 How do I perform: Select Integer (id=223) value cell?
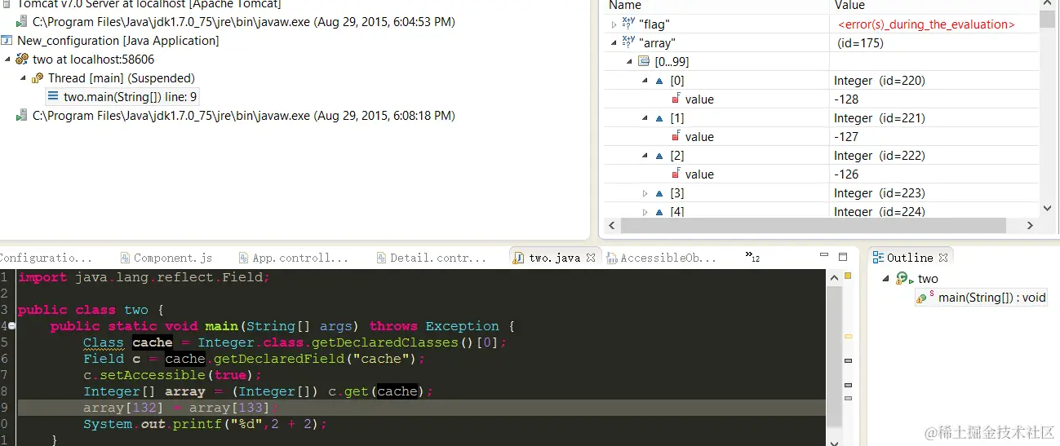click(879, 193)
